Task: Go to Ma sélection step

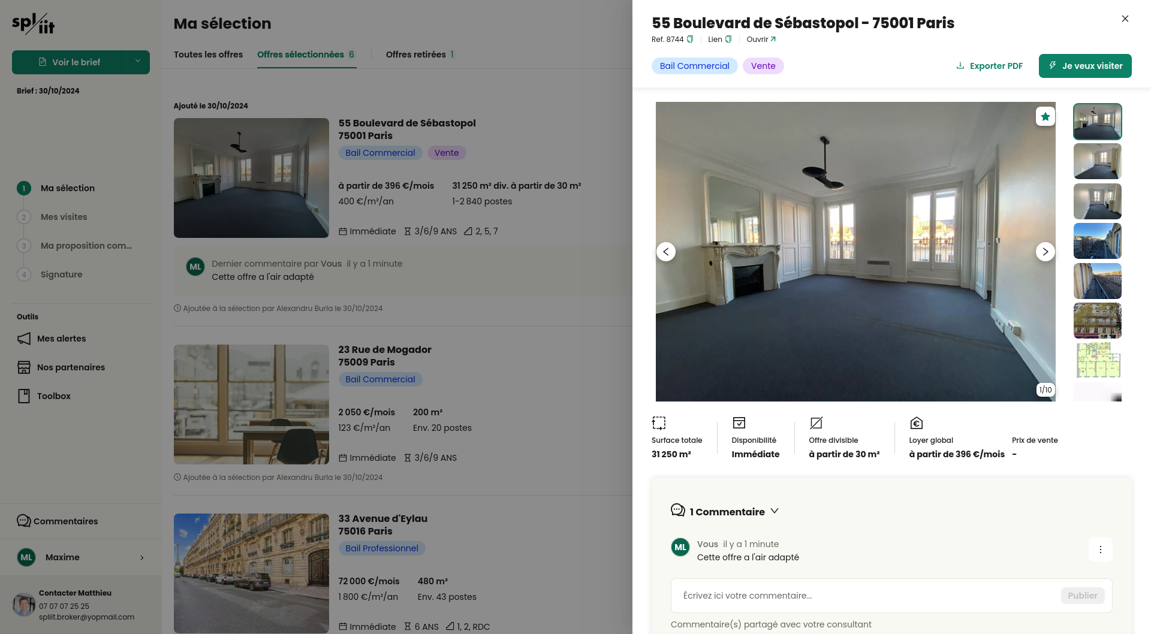Action: [68, 188]
